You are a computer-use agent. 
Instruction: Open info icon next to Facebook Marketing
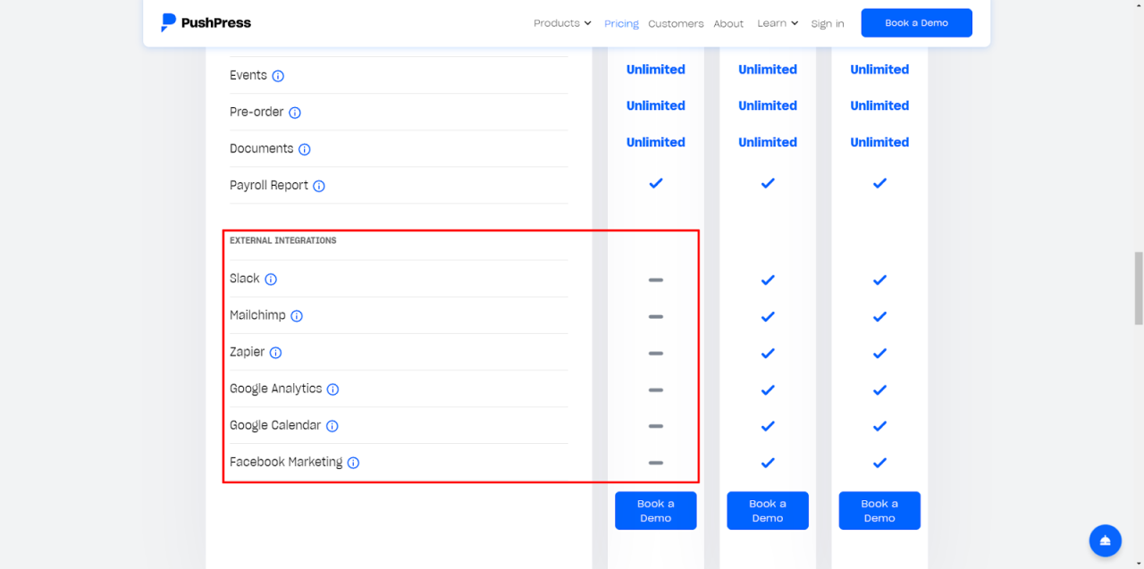click(x=353, y=463)
